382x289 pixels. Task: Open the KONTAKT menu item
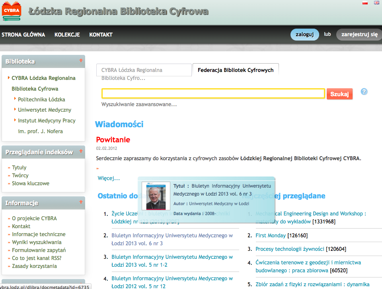click(x=101, y=35)
